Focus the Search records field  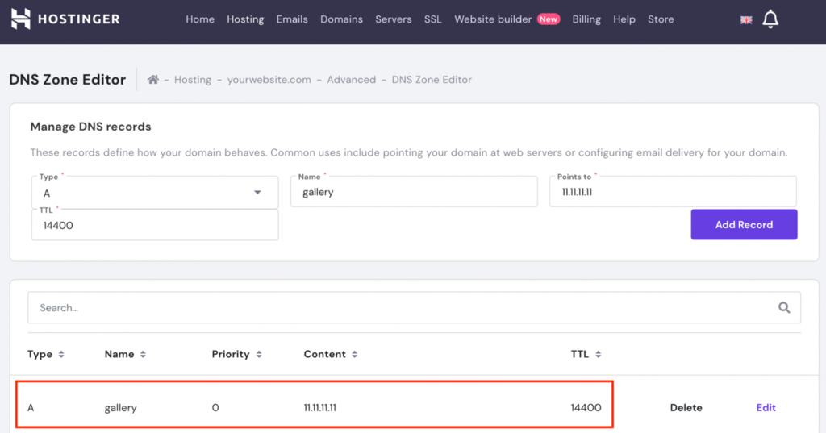[x=414, y=308]
